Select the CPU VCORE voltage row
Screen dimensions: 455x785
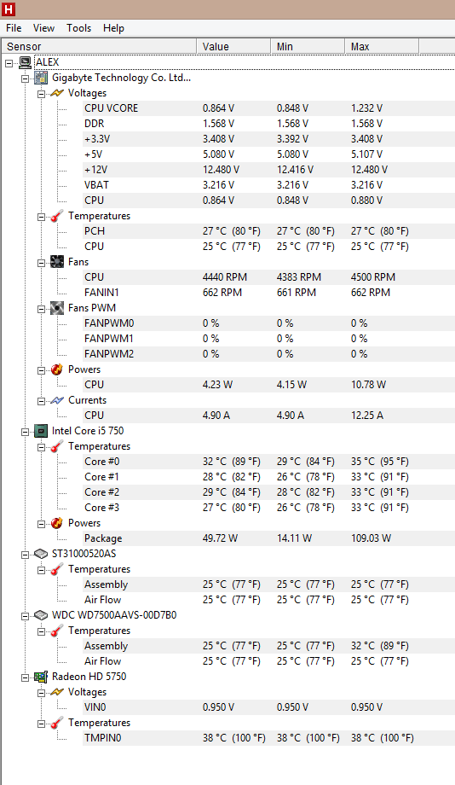pyautogui.click(x=268, y=108)
